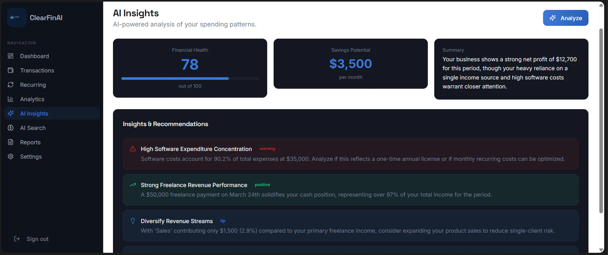Click the Financial Health score 78
The width and height of the screenshot is (608, 255).
click(190, 64)
